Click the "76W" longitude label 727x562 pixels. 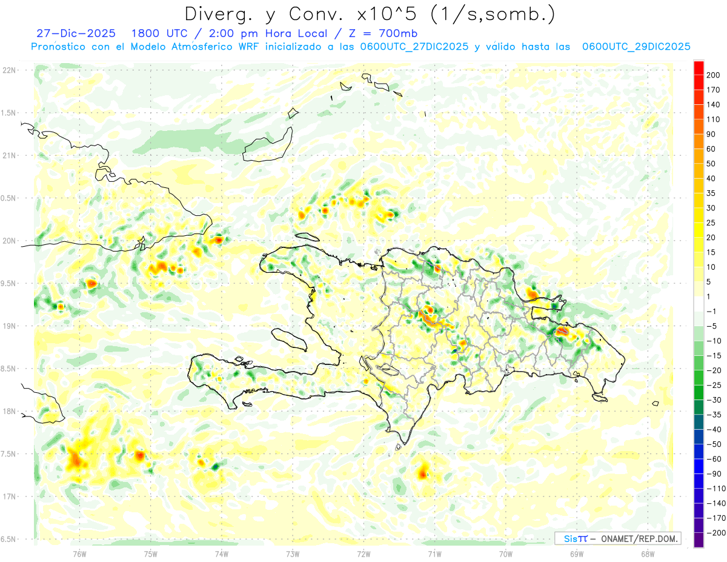click(79, 553)
